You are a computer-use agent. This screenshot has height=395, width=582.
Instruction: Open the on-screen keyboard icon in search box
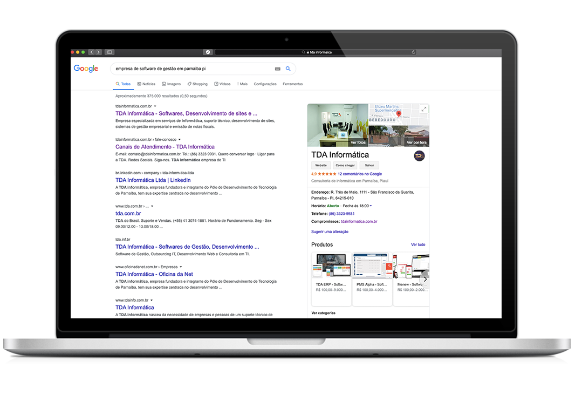(x=277, y=69)
